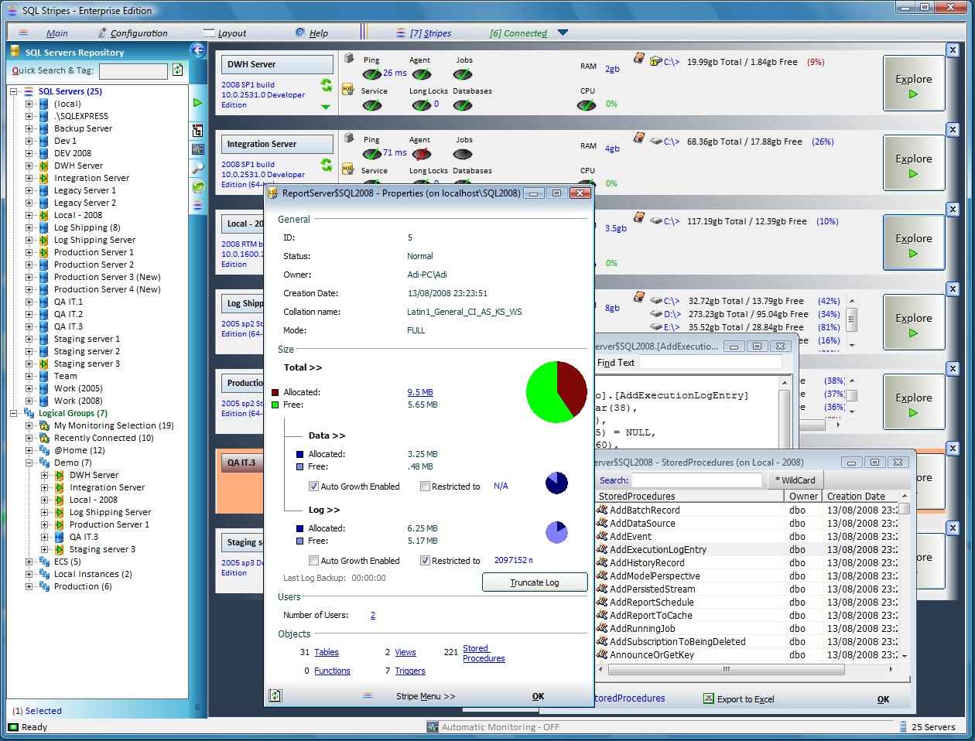Viewport: 975px width, 741px height.
Task: Collapse the SQL Servers (25) tree node
Action: pos(14,91)
